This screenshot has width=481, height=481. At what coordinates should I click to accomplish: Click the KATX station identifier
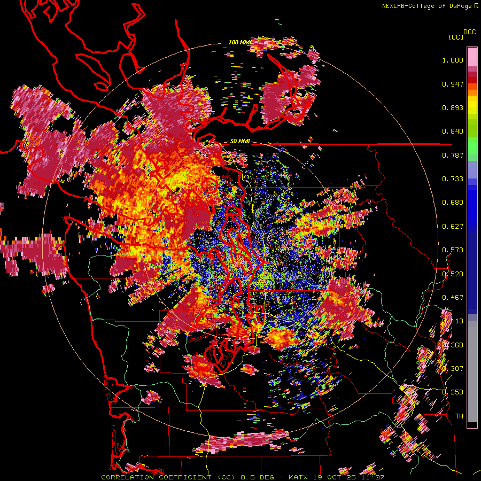pos(299,477)
